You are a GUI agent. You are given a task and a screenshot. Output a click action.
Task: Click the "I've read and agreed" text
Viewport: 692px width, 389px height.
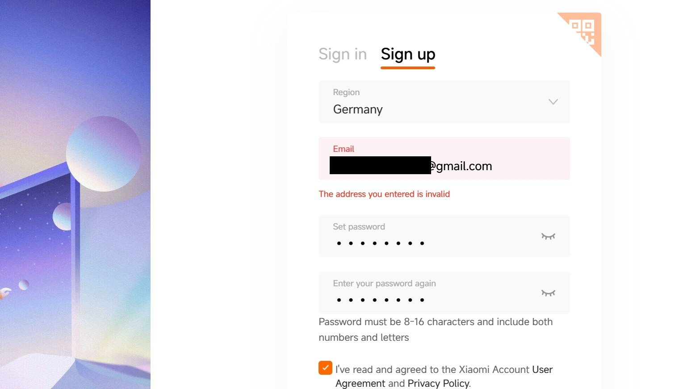point(432,370)
